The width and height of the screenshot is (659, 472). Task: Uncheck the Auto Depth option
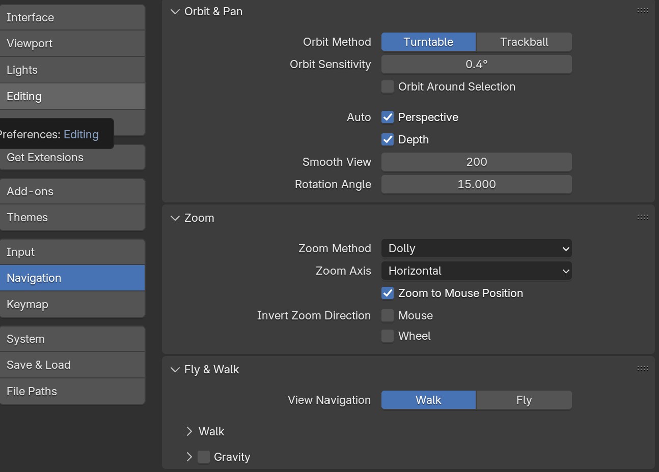pos(388,140)
